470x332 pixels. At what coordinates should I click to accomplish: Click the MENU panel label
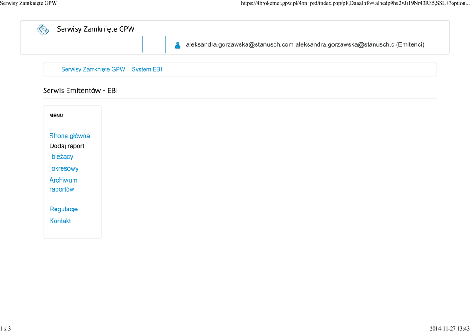(56, 116)
